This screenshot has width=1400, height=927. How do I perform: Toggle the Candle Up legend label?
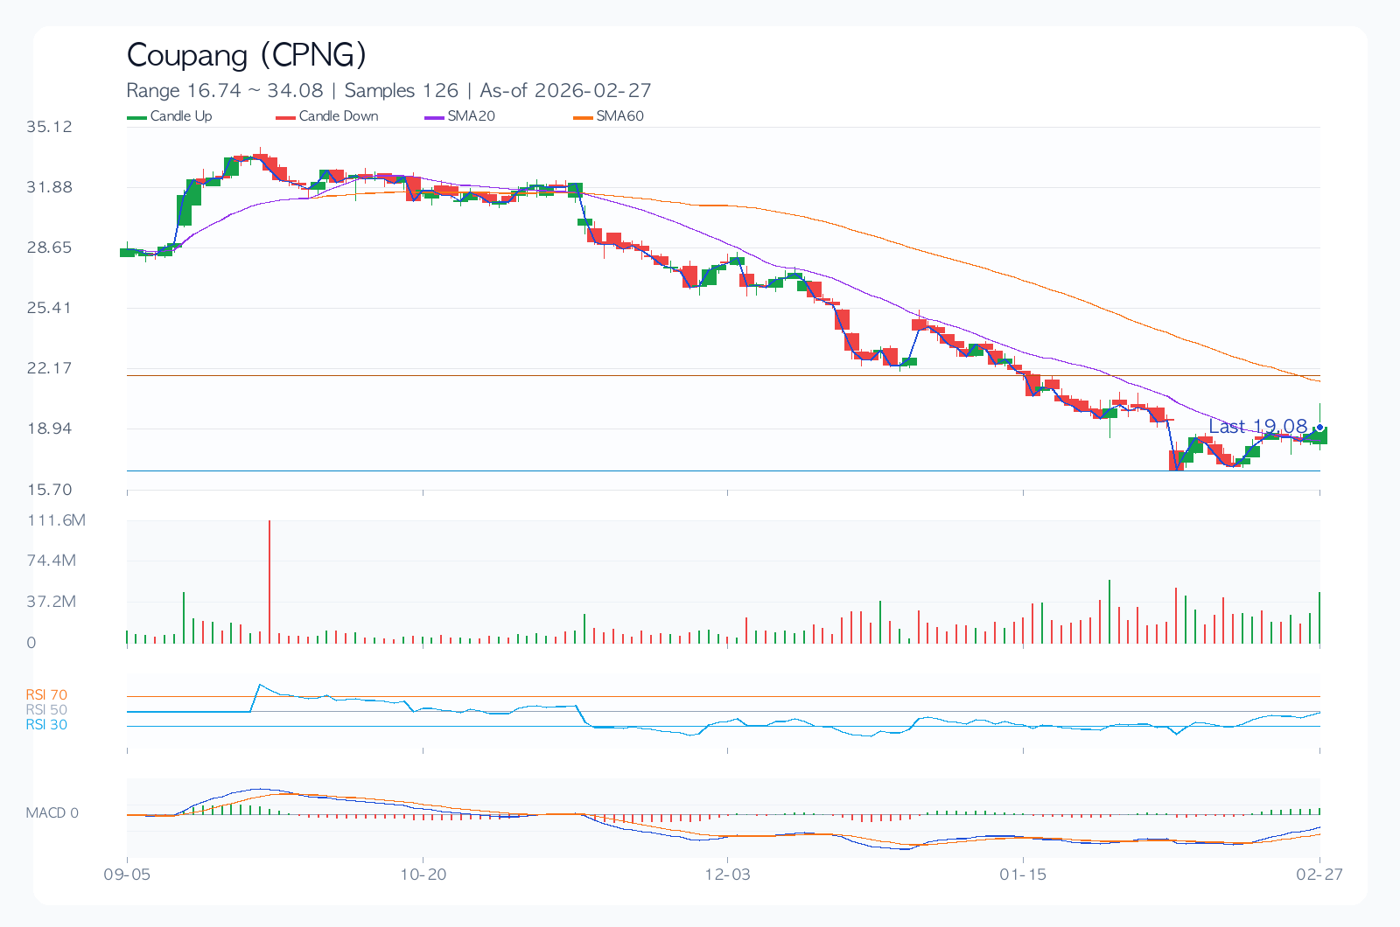181,116
